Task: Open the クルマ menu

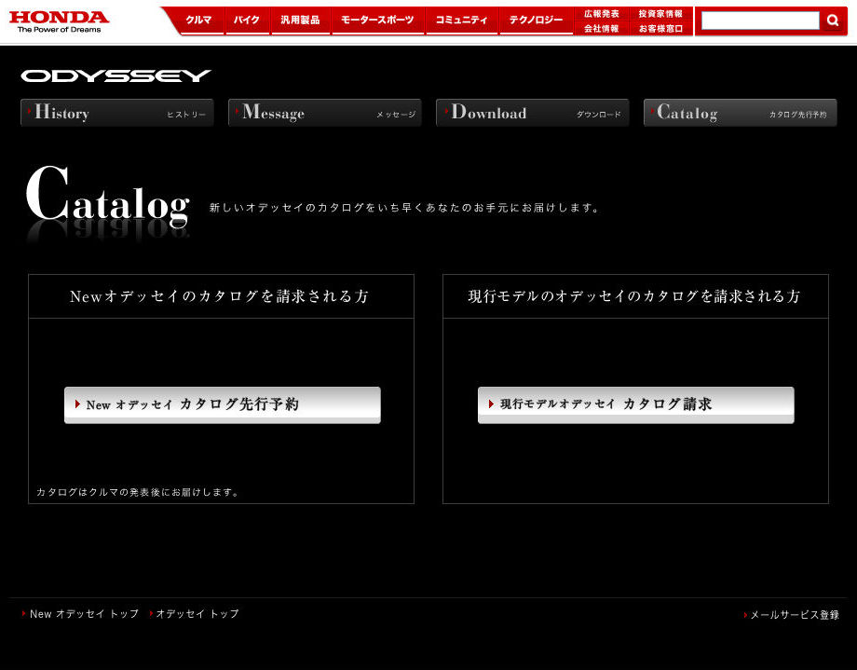Action: click(198, 21)
